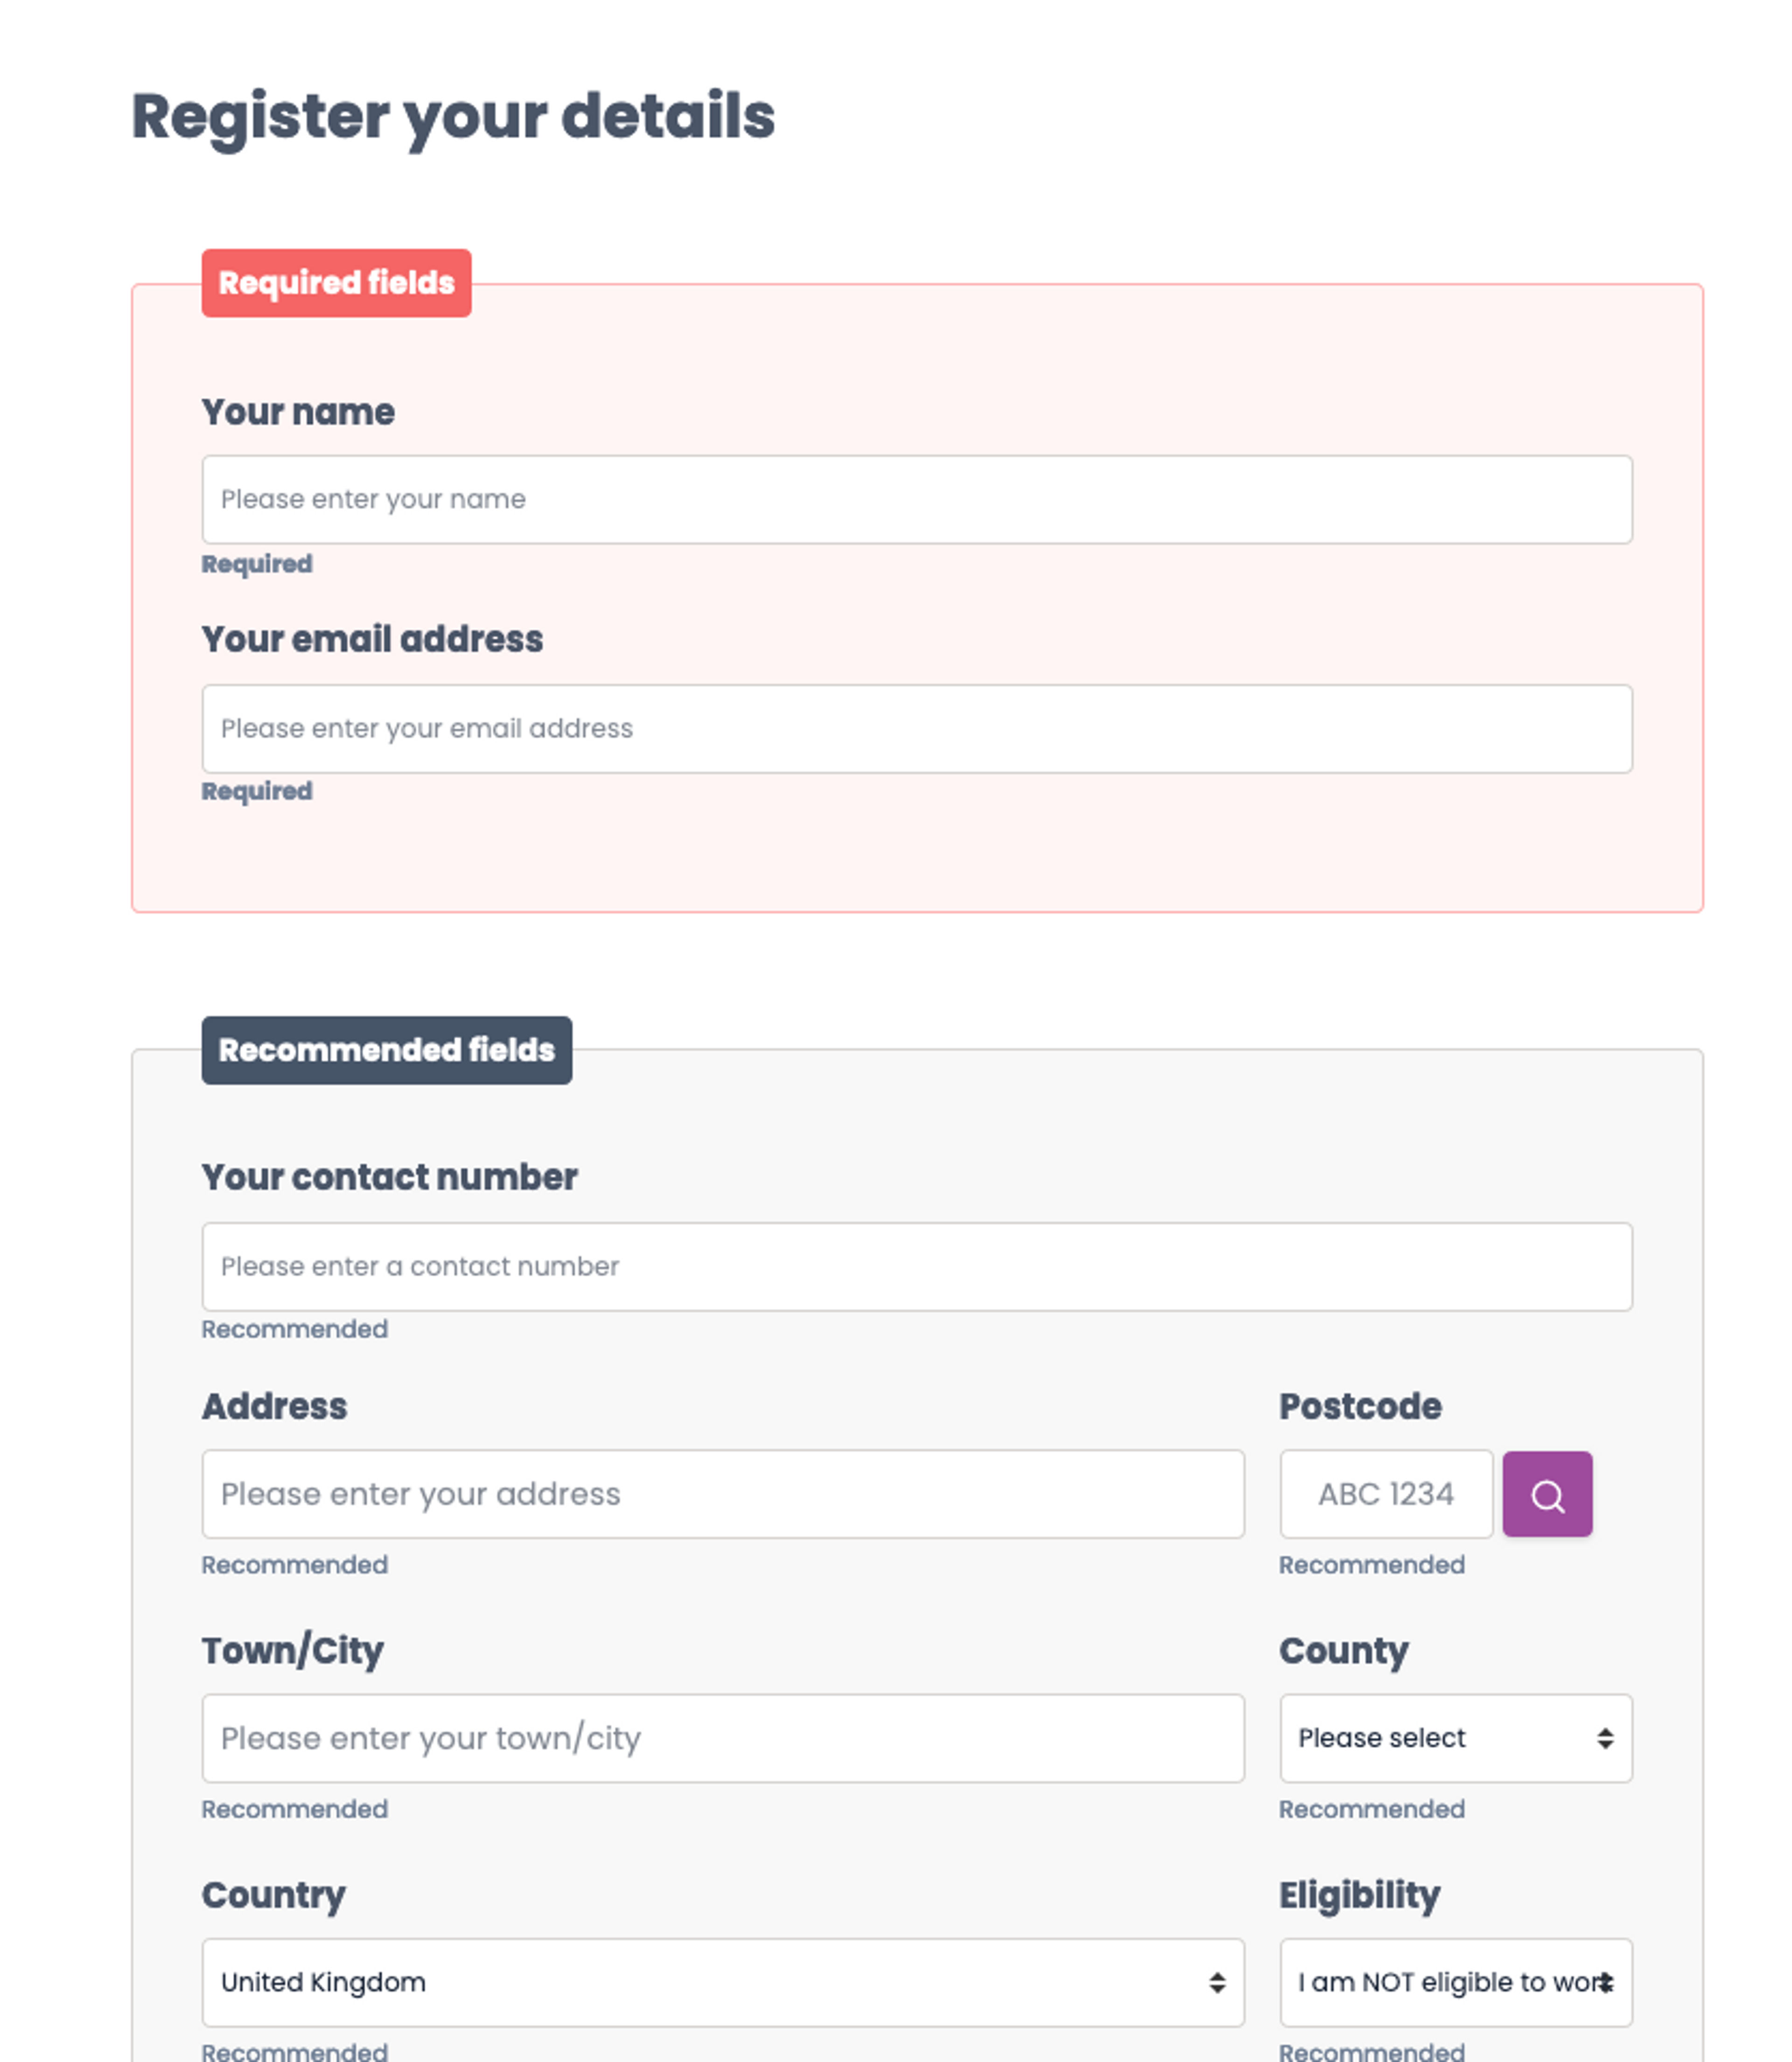Image resolution: width=1792 pixels, height=2062 pixels.
Task: Click the Required fields badge
Action: 336,283
